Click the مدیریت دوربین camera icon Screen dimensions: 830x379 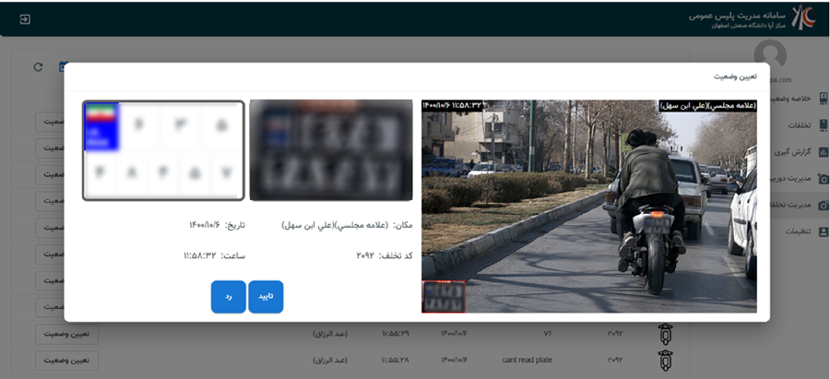coord(824,178)
